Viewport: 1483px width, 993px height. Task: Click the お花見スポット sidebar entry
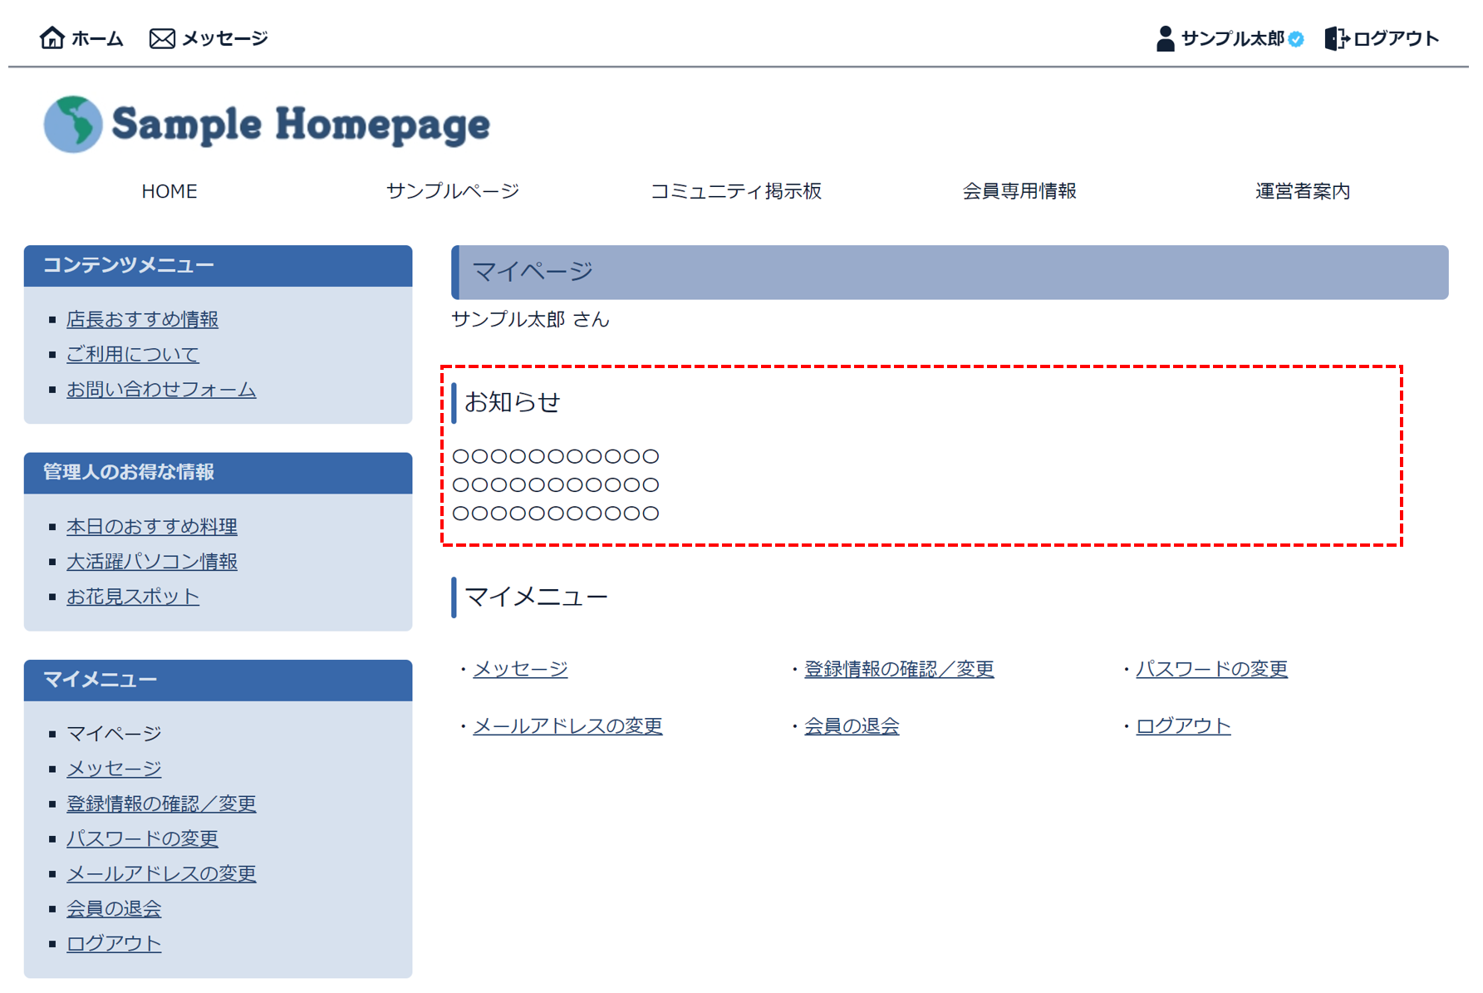[132, 596]
